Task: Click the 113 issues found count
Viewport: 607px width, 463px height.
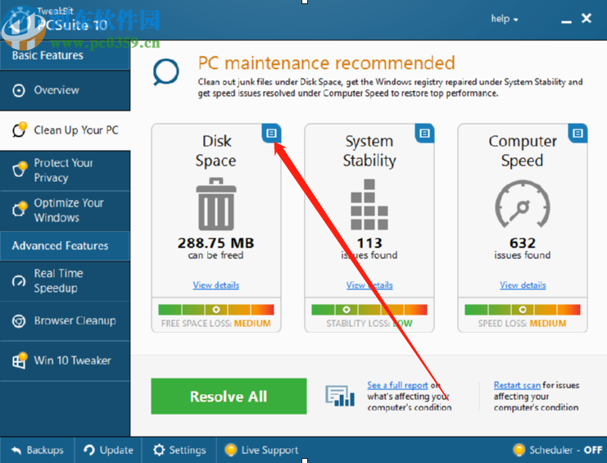Action: pos(369,243)
